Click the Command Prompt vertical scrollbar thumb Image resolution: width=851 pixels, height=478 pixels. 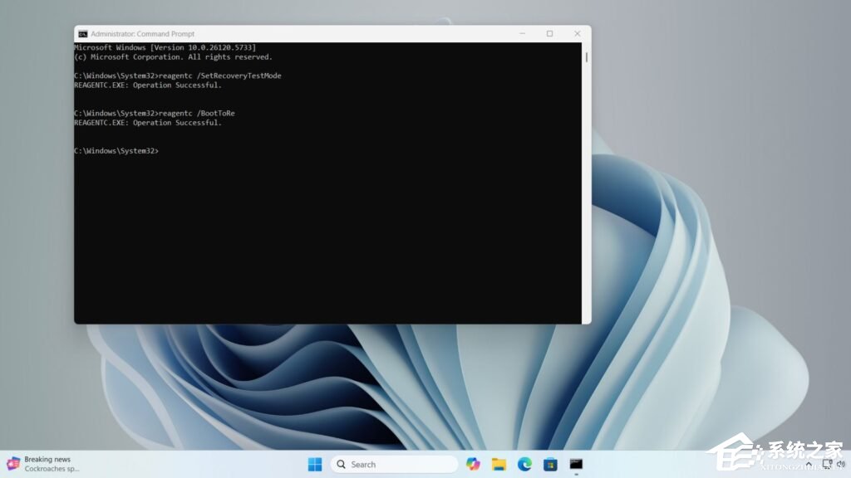(587, 57)
